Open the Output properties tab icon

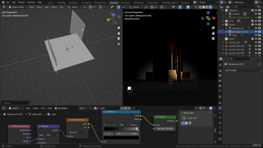(220, 76)
